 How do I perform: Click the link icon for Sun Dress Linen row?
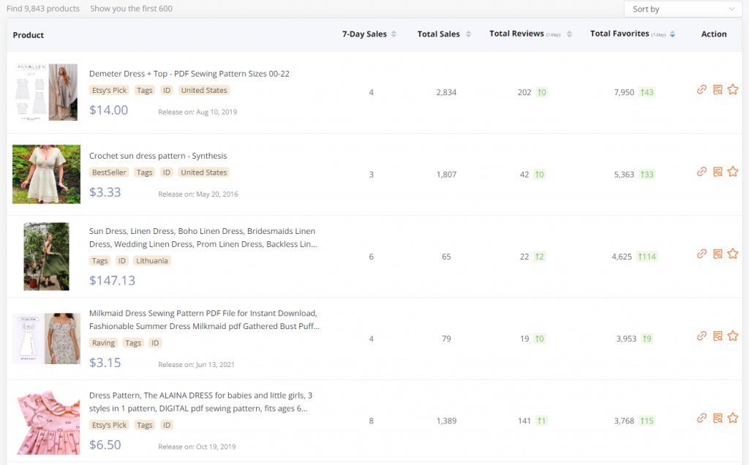point(701,254)
